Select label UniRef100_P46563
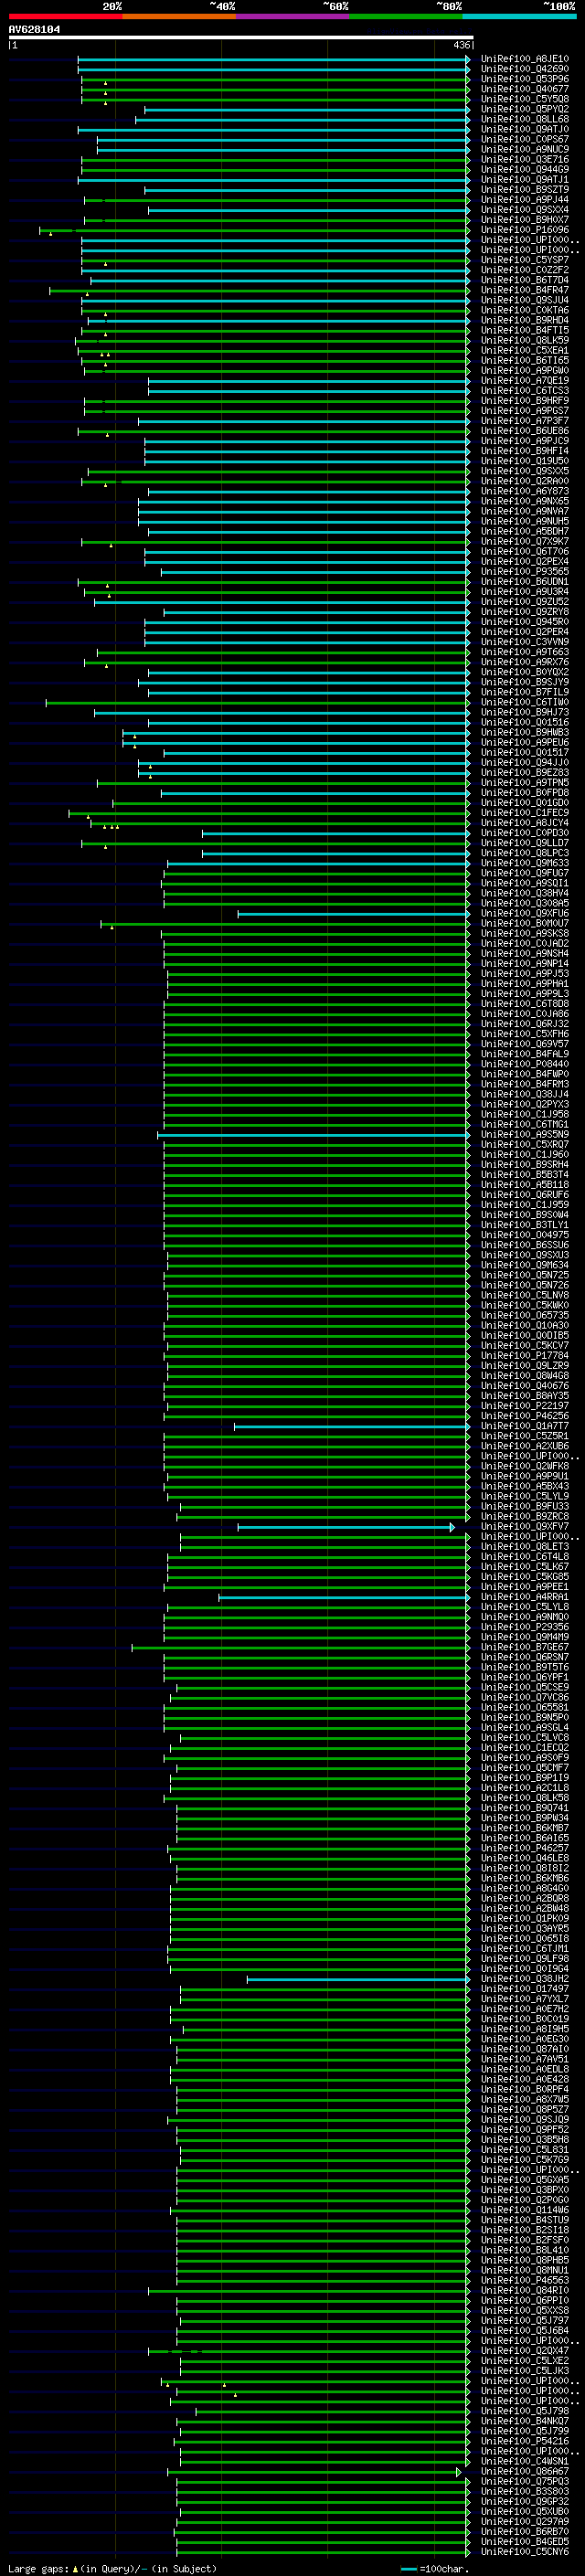 tap(525, 2280)
